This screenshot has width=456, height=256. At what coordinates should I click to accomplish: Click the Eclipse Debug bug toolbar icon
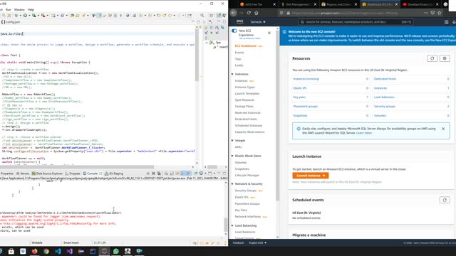(x=16, y=16)
